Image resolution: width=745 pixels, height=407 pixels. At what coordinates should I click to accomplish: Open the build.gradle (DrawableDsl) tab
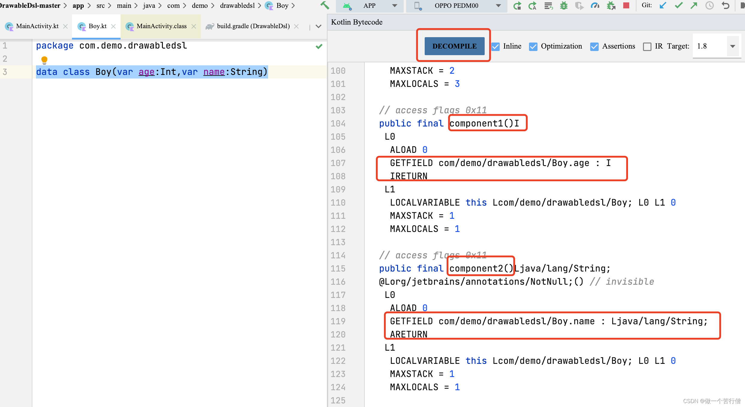tap(253, 26)
